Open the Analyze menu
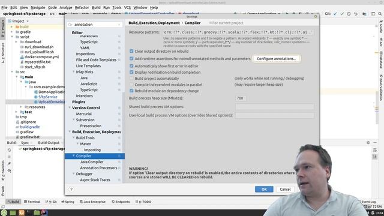 tap(65, 7)
